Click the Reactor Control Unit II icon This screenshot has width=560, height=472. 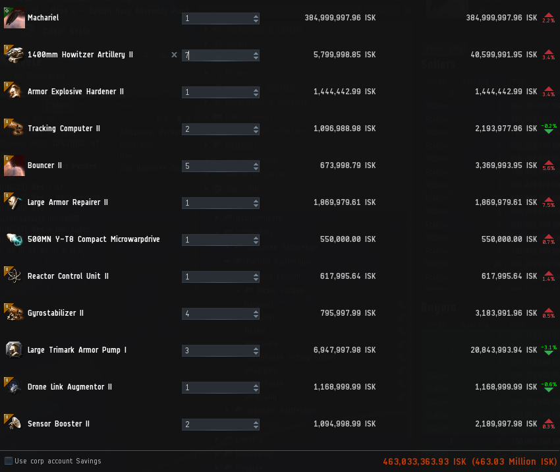[x=14, y=276]
